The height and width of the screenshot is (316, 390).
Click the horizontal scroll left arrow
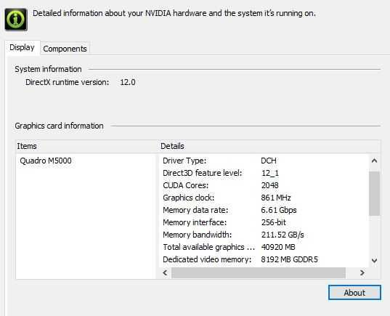click(165, 272)
